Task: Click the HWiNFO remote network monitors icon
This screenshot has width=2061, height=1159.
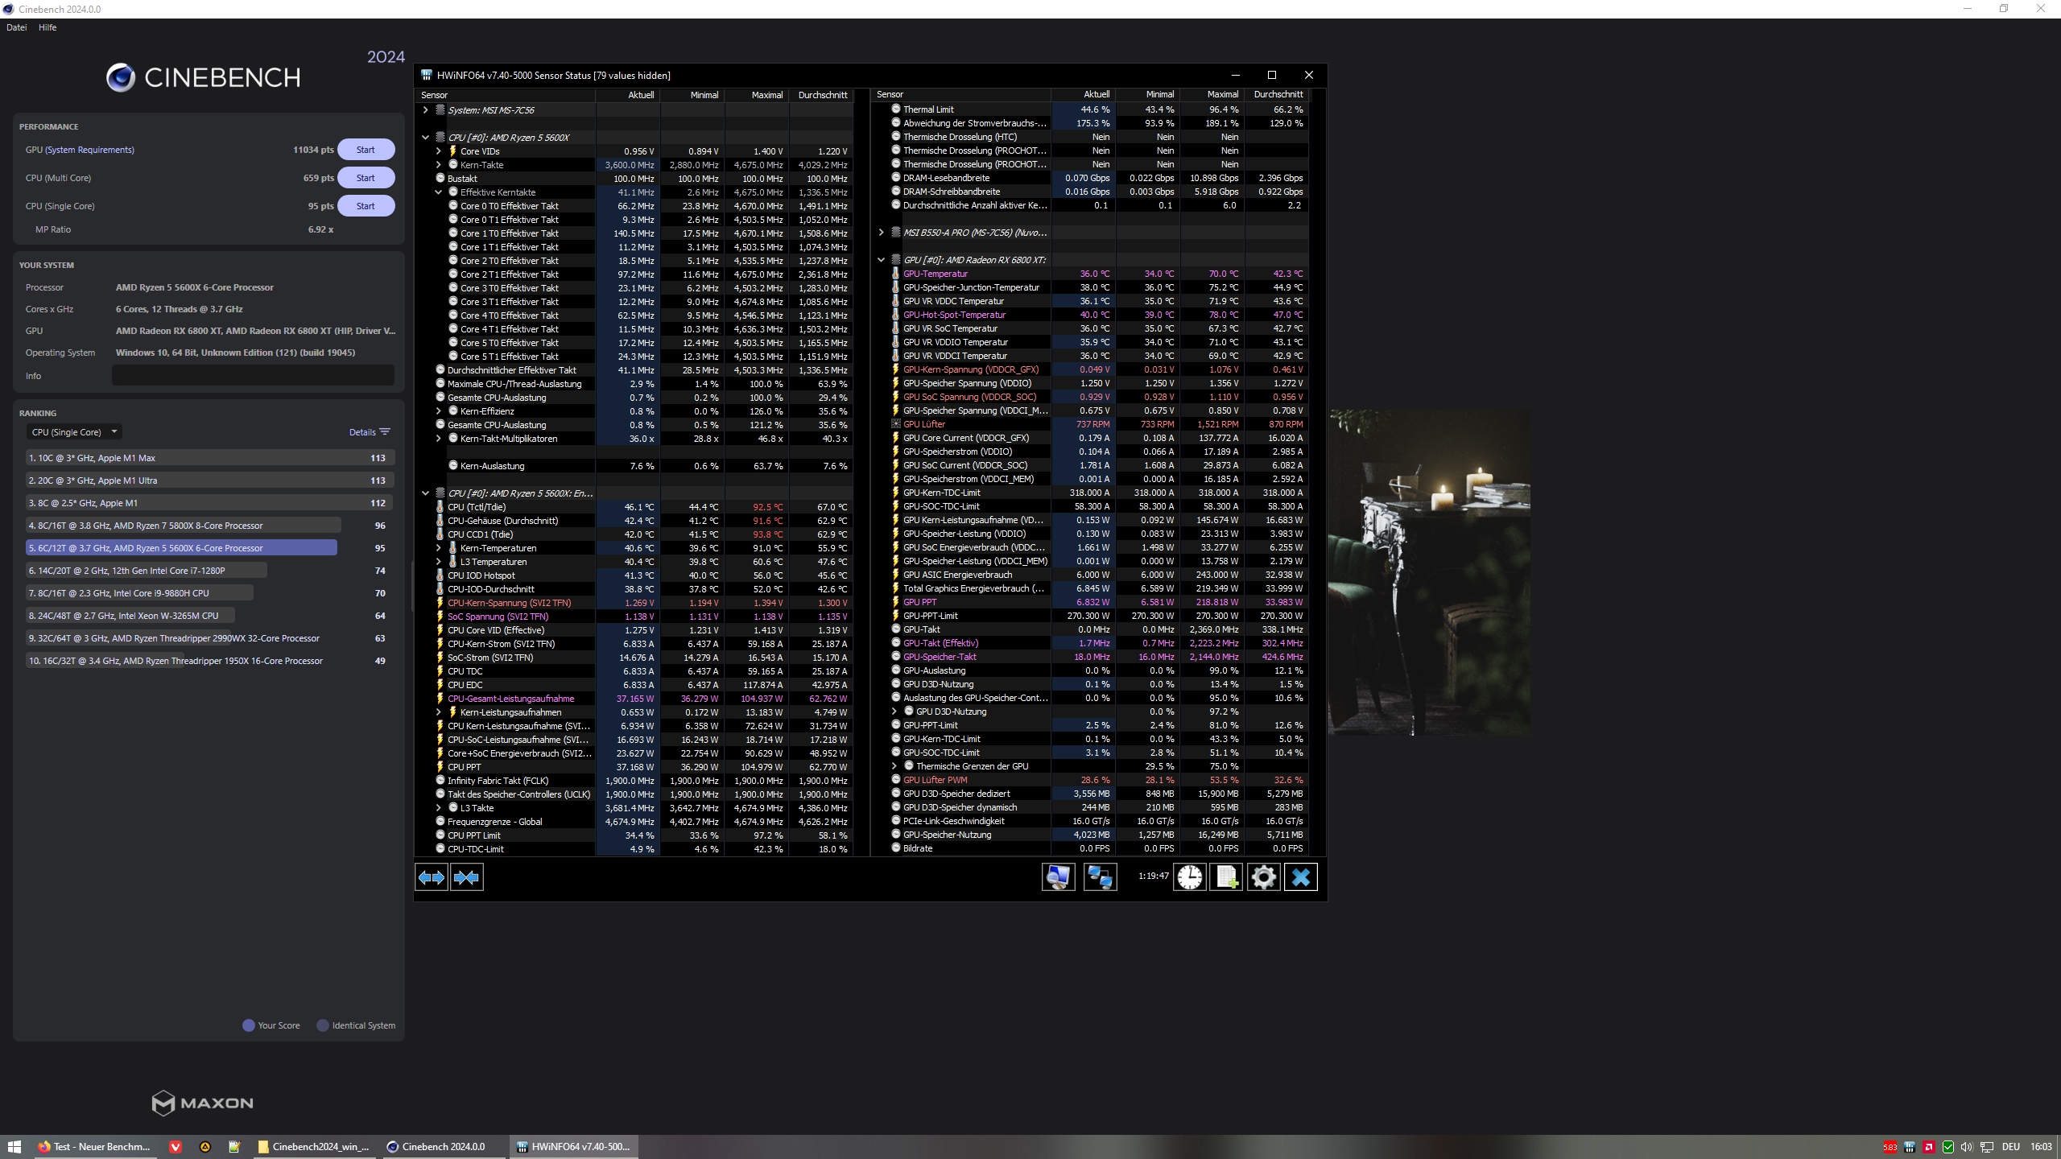Action: pyautogui.click(x=1100, y=877)
